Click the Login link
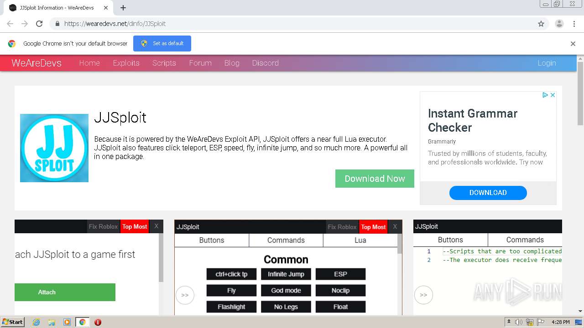The width and height of the screenshot is (584, 328). tap(547, 63)
